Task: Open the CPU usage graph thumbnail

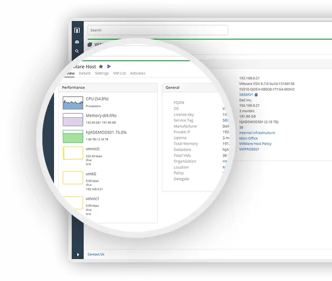Action: tap(73, 103)
